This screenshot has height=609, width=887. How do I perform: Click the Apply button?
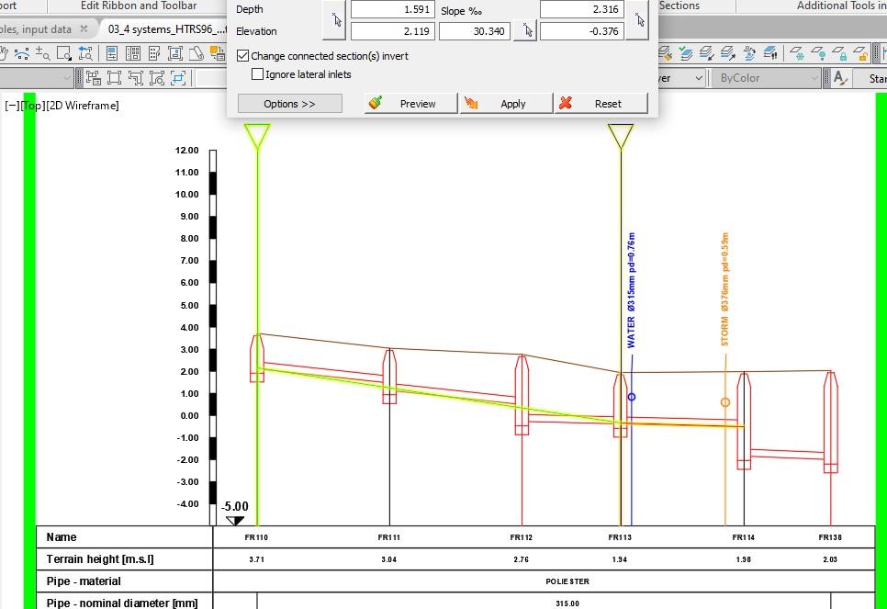(x=506, y=104)
